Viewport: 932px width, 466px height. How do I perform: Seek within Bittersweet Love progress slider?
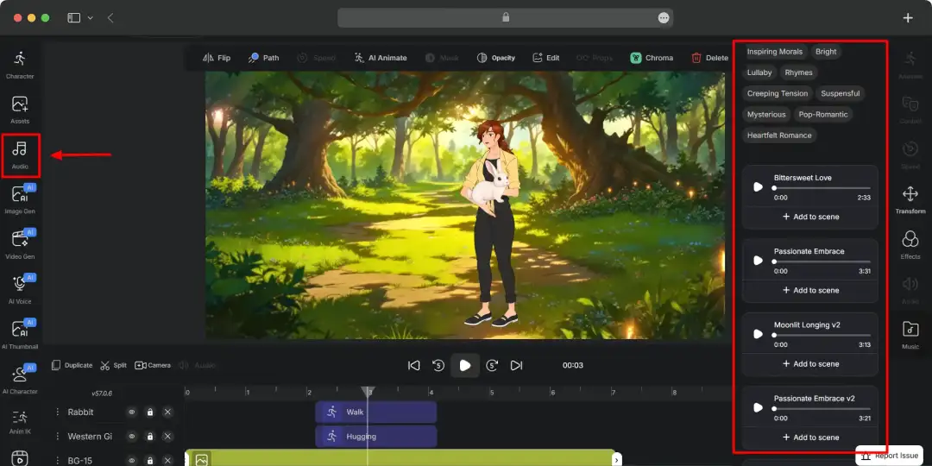[x=822, y=188]
